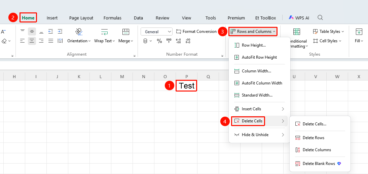The height and width of the screenshot is (174, 368).
Task: Click the Align Left icon
Action: (23, 41)
